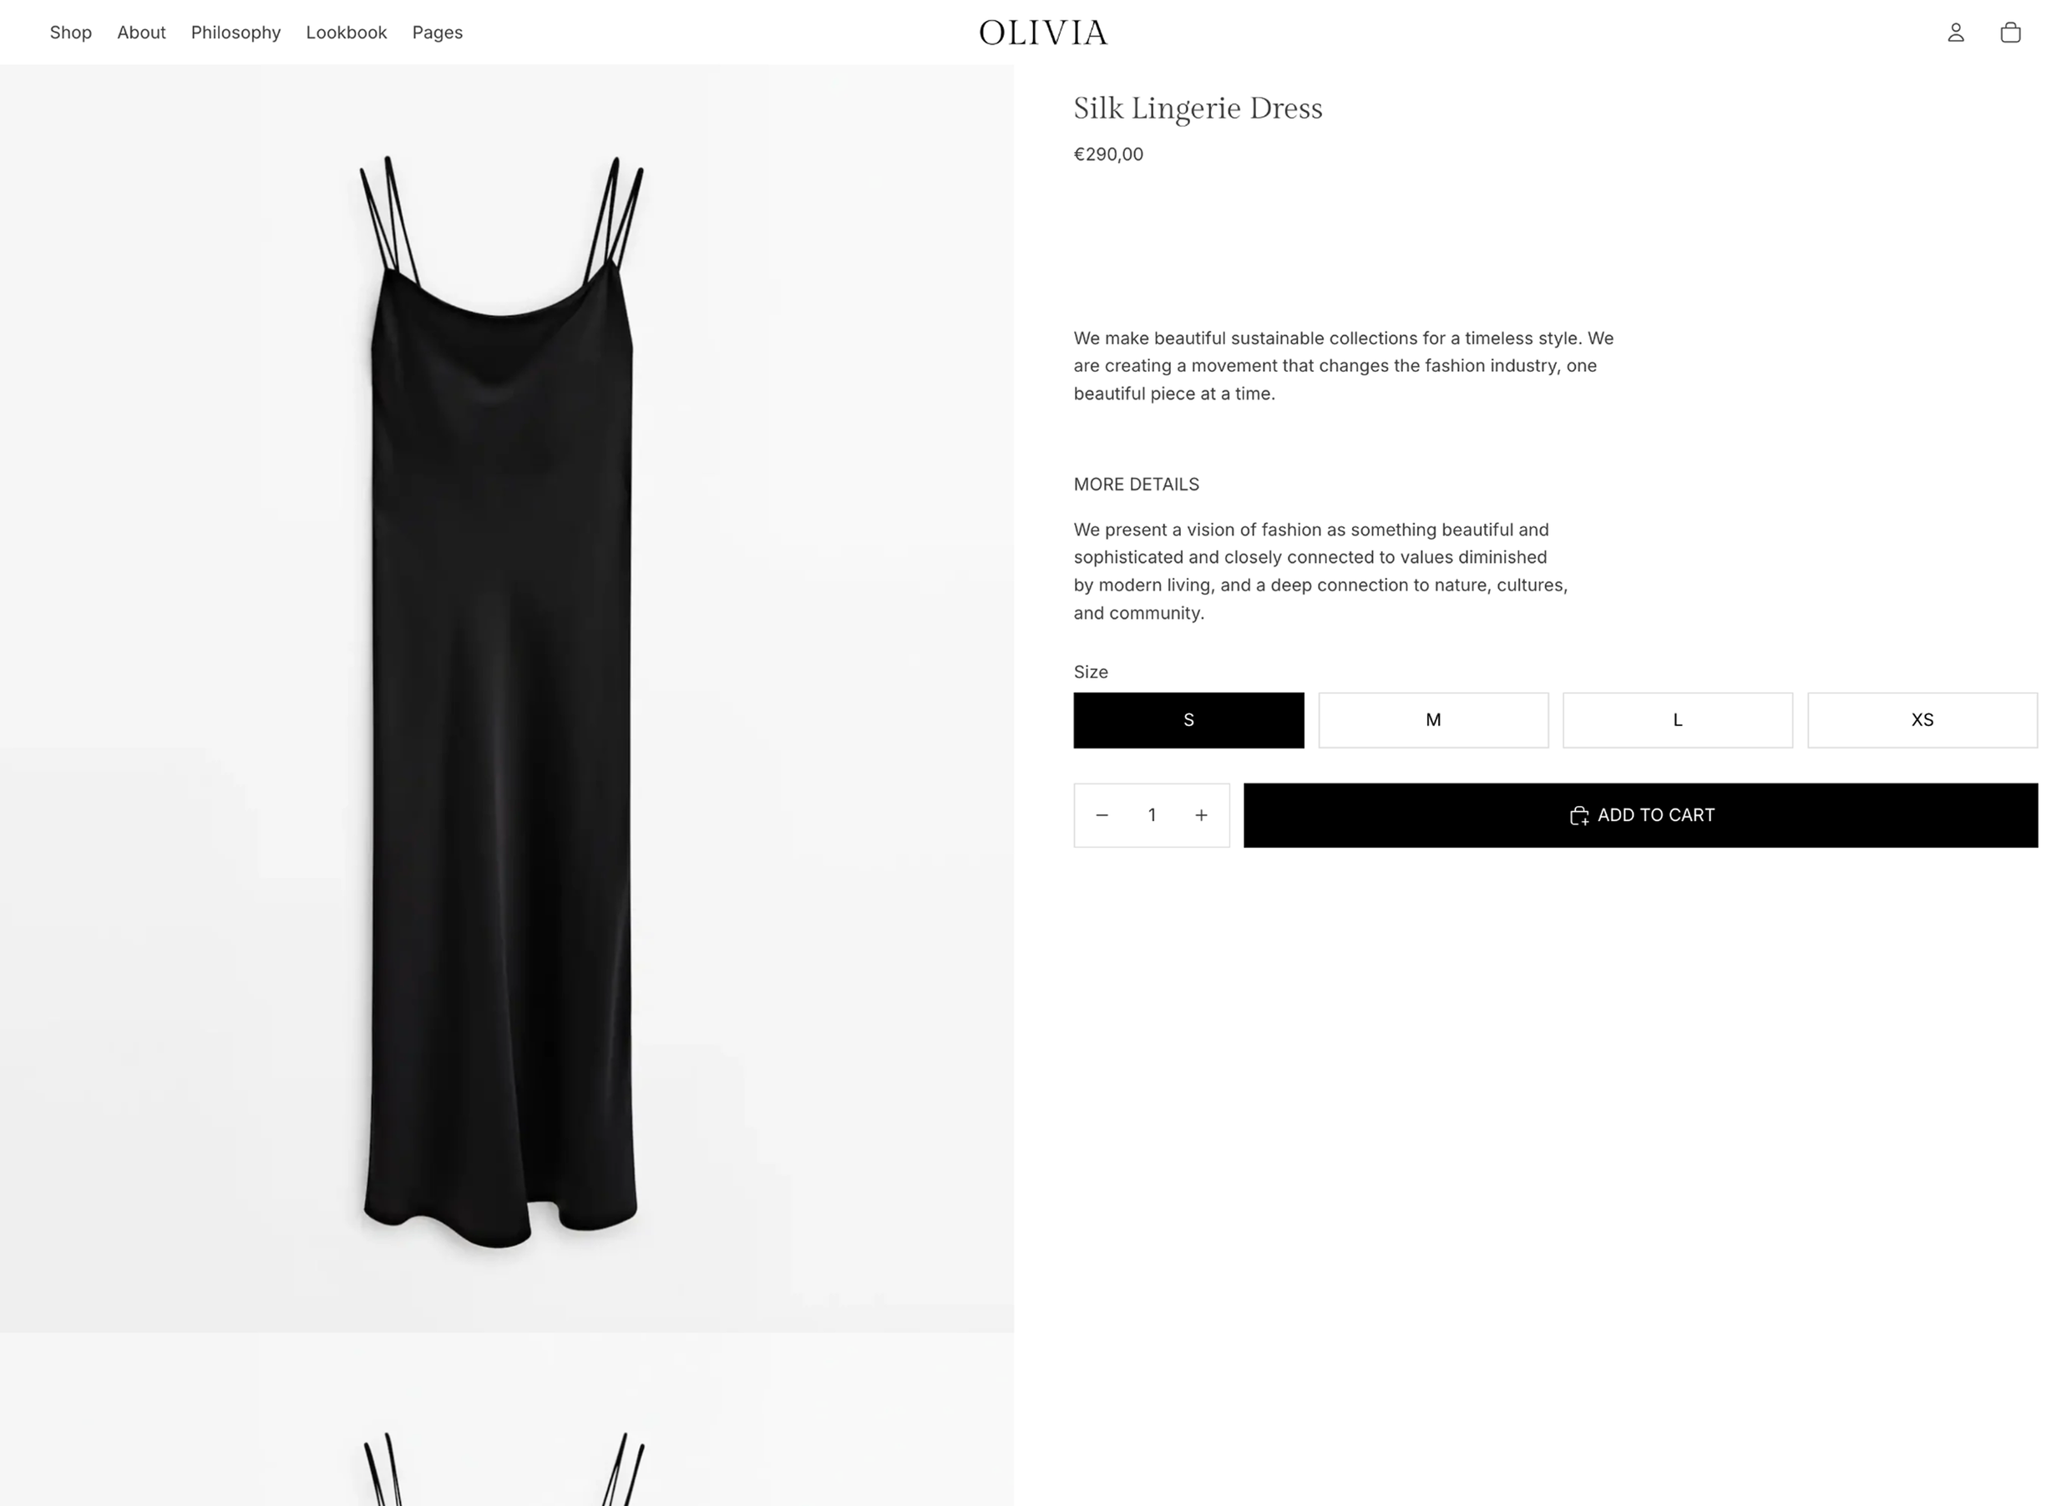
Task: Open the Philosophy page
Action: tap(236, 33)
